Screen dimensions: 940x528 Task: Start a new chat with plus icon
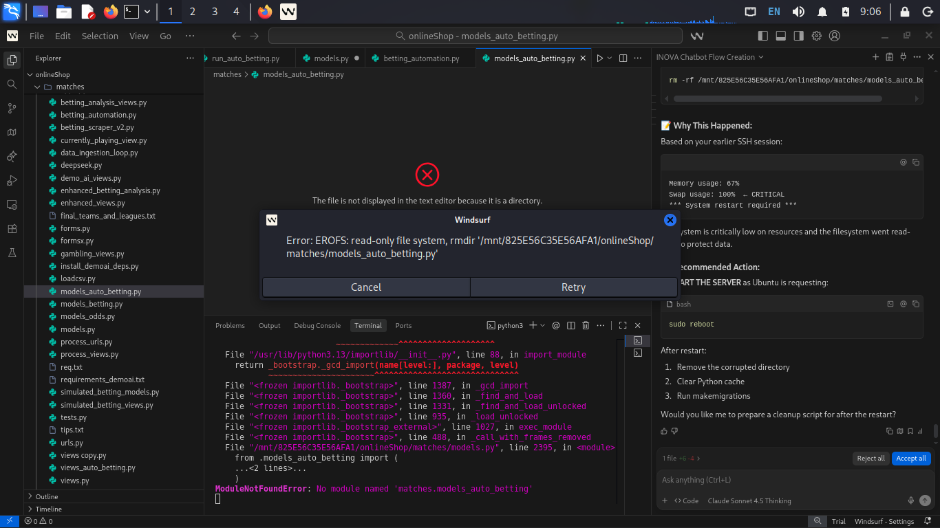(875, 57)
